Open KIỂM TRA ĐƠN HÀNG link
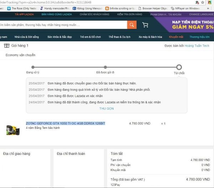Screen dimensions: 214x188 (130, 15)
